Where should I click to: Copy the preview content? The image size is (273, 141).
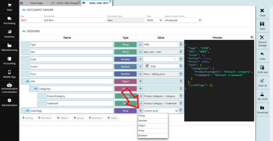pos(252,37)
